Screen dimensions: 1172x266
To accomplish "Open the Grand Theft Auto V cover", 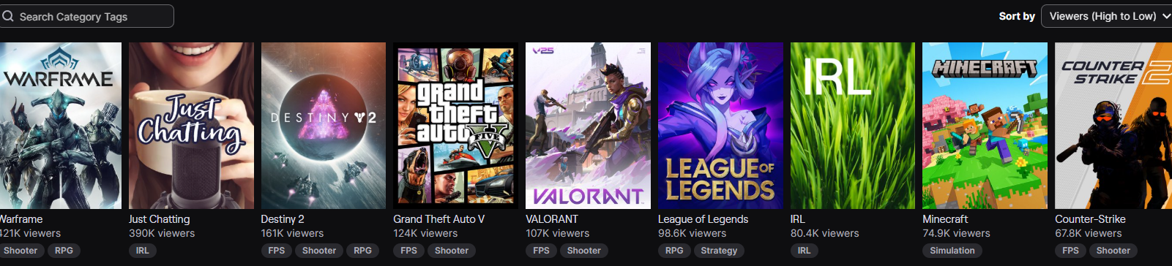I will coord(455,126).
